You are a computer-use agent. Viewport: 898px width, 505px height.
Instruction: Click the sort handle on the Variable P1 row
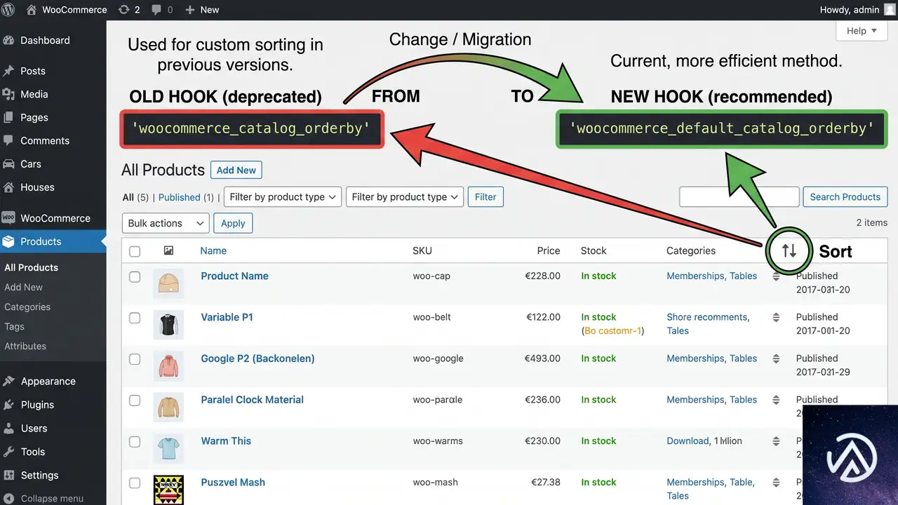tap(776, 318)
